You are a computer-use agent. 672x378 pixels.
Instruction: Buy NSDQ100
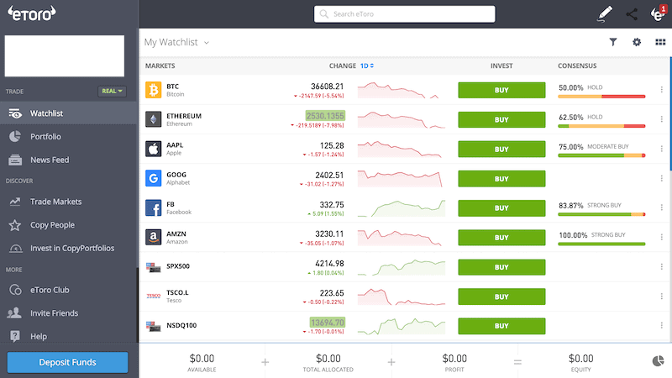pos(501,326)
